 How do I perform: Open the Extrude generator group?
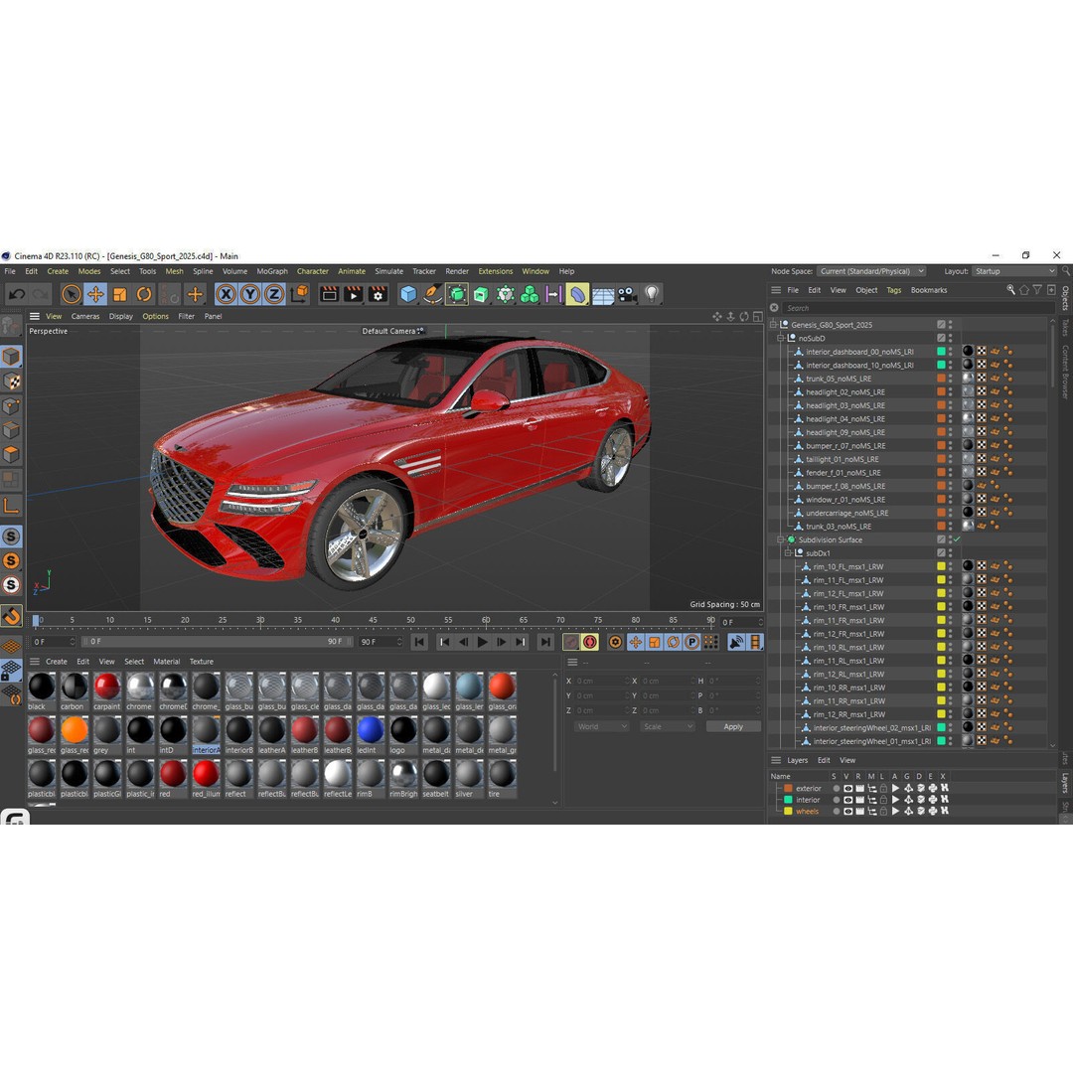click(481, 294)
